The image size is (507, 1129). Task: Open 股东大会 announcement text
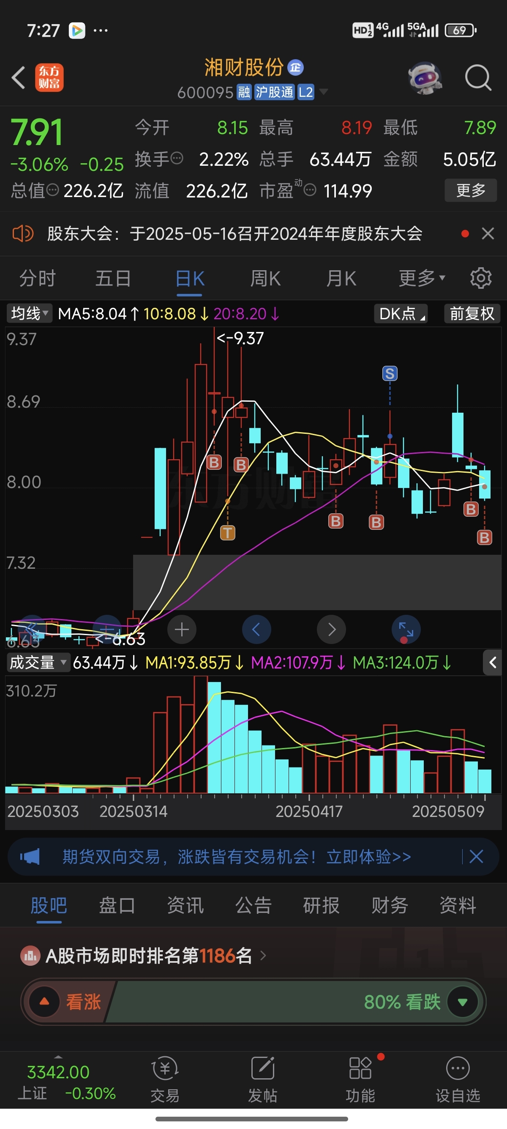pos(234,233)
